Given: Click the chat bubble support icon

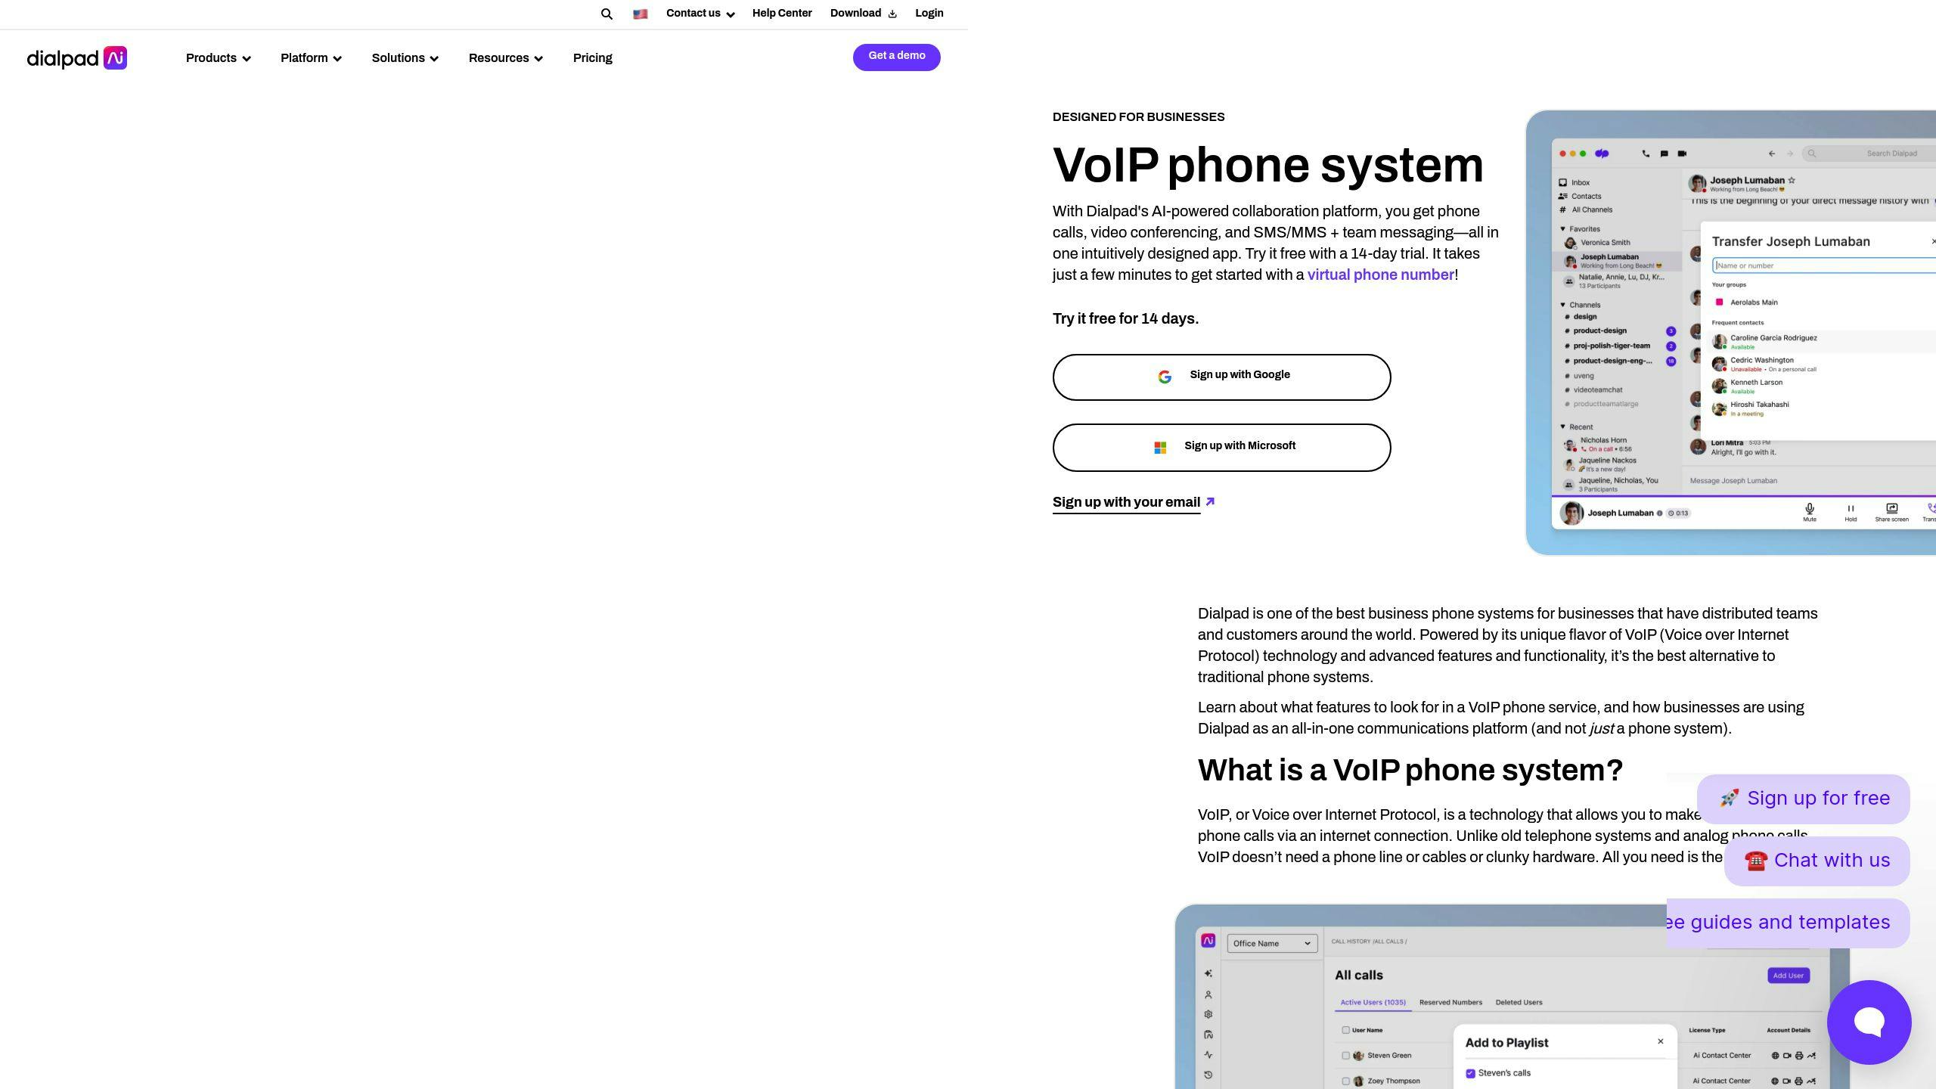Looking at the screenshot, I should 1869,1022.
